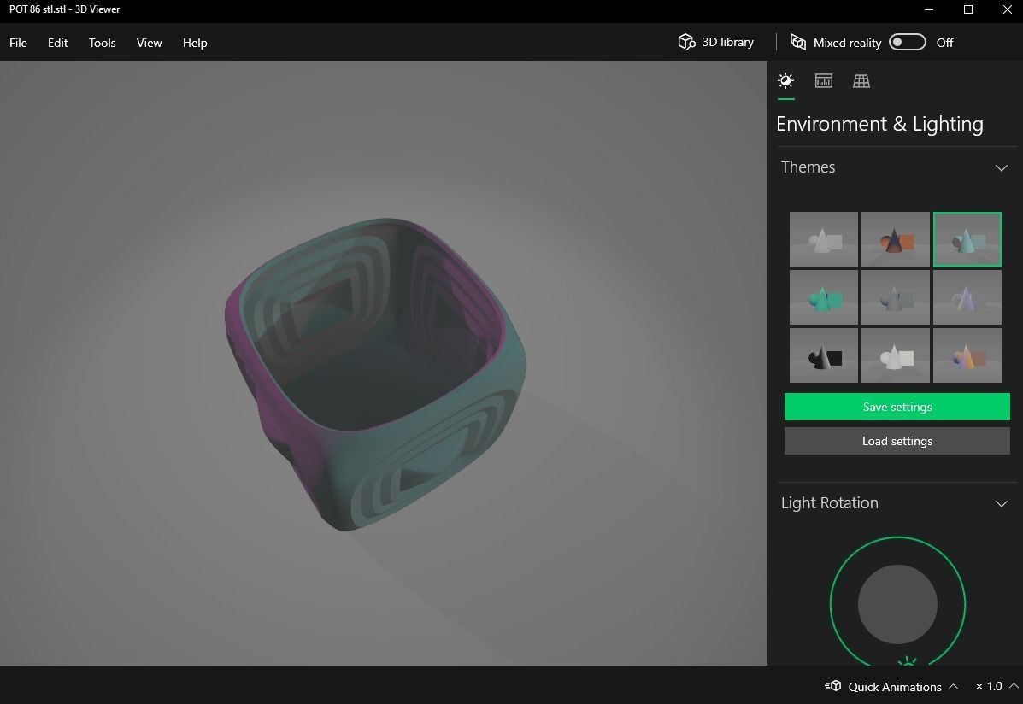1023x704 pixels.
Task: Open the View menu
Action: pos(149,43)
